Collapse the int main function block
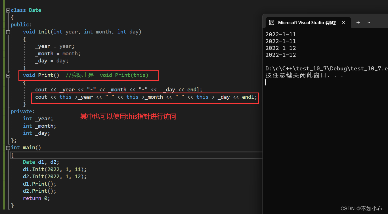Viewport: 388px width, 214px height. 8,148
